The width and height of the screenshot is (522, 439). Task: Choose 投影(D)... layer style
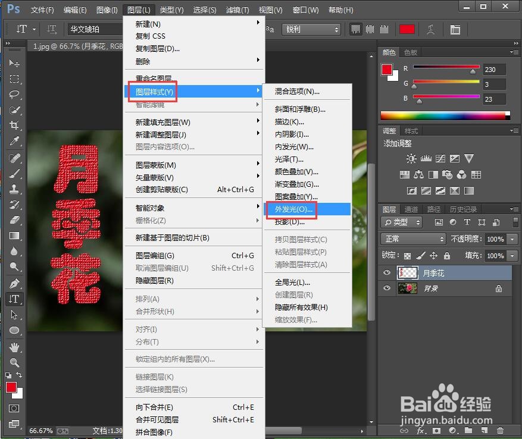(x=307, y=222)
